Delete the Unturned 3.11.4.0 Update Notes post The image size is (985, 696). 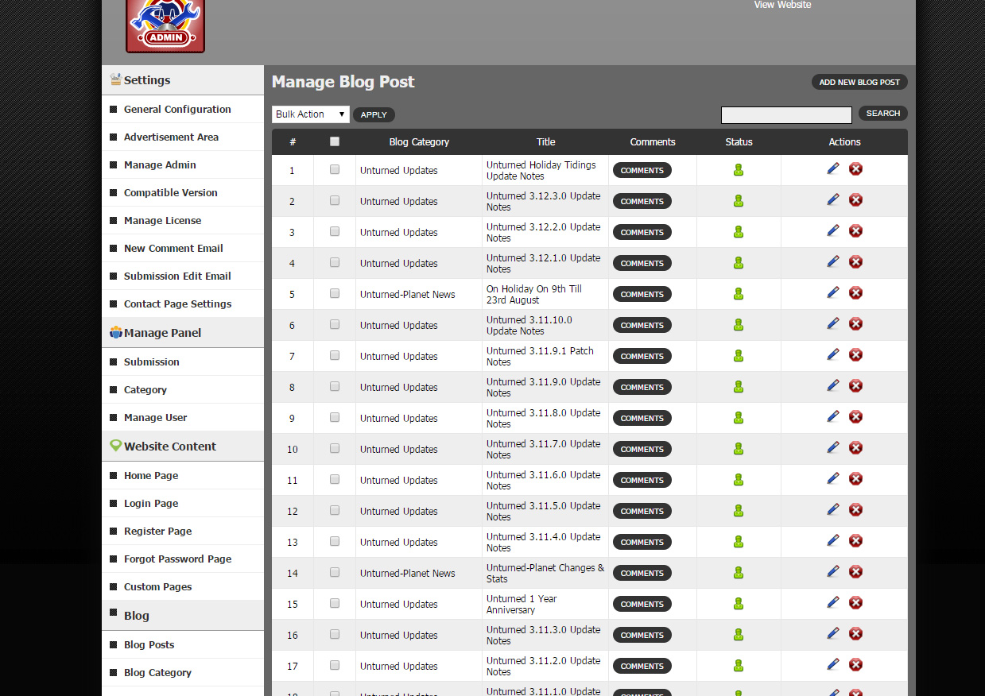[x=855, y=540]
